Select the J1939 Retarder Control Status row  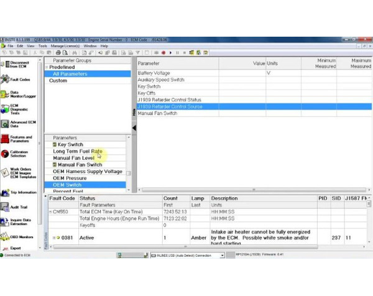point(169,100)
